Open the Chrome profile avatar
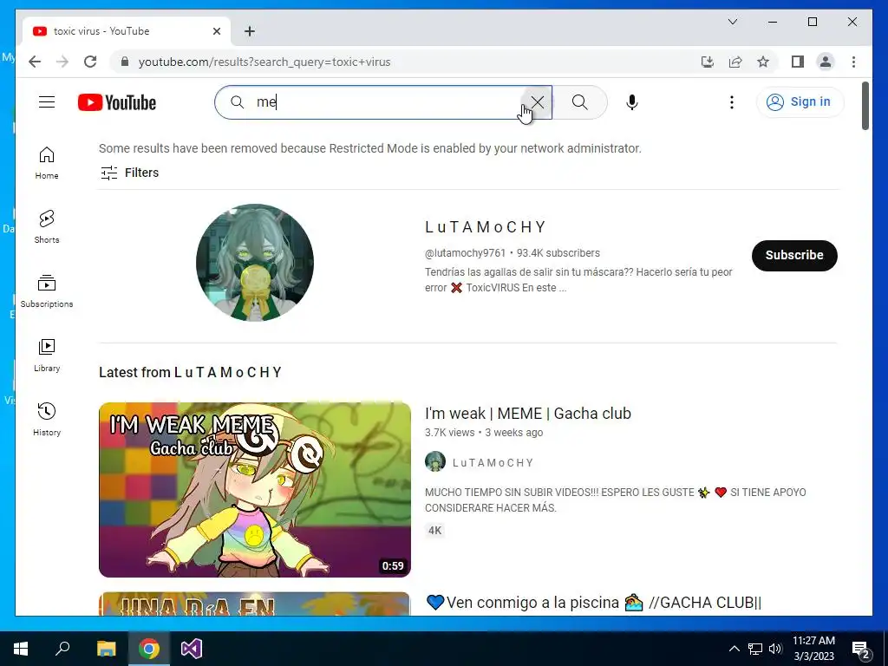The width and height of the screenshot is (888, 666). [x=826, y=62]
